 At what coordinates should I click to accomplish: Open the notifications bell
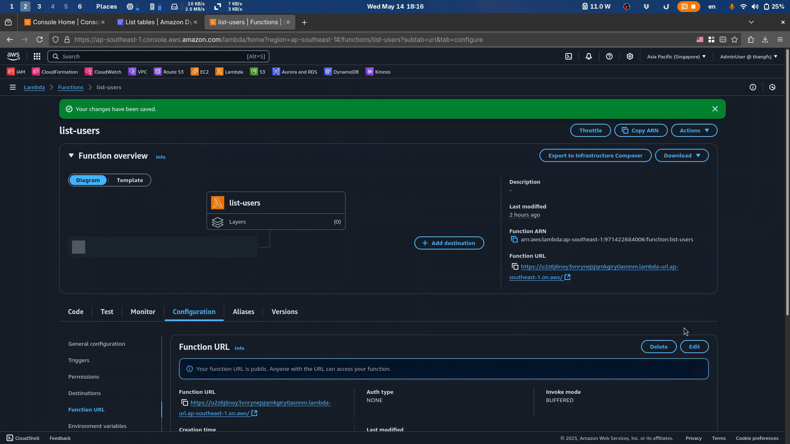589,56
